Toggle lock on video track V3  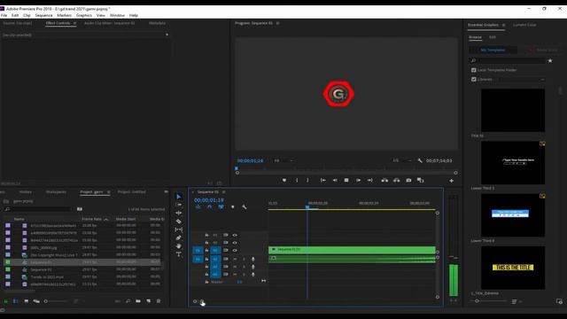point(206,235)
